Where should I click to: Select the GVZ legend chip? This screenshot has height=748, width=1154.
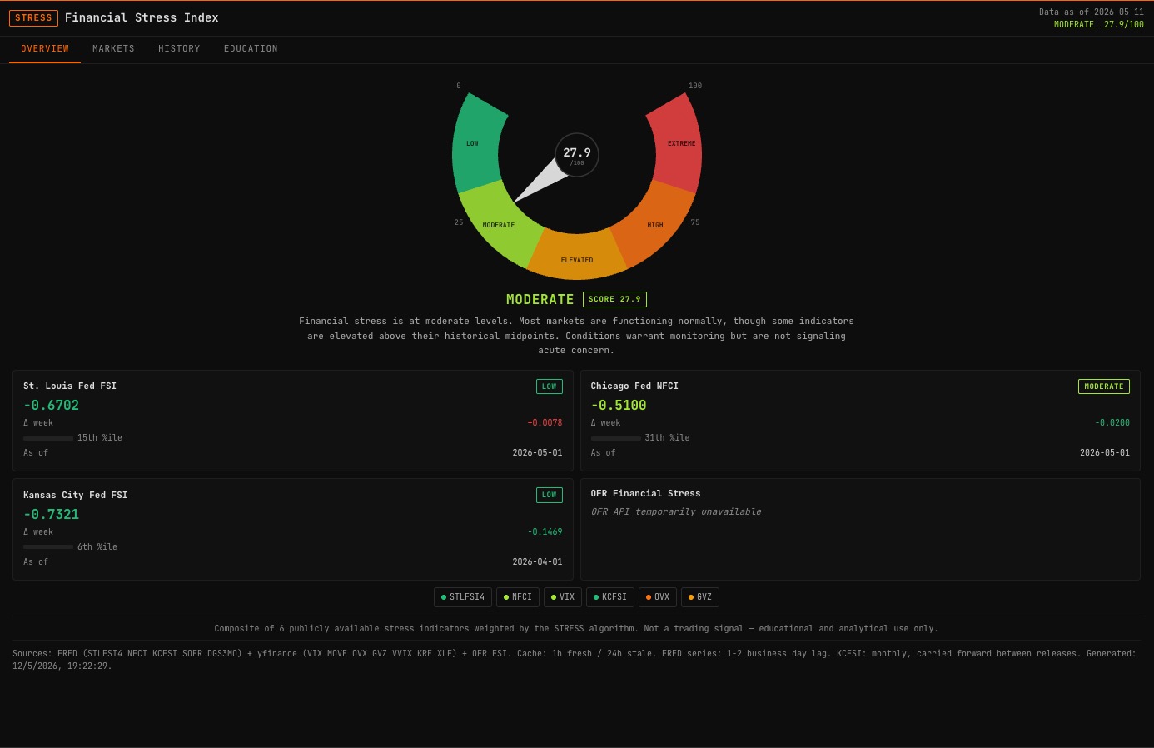pyautogui.click(x=700, y=597)
